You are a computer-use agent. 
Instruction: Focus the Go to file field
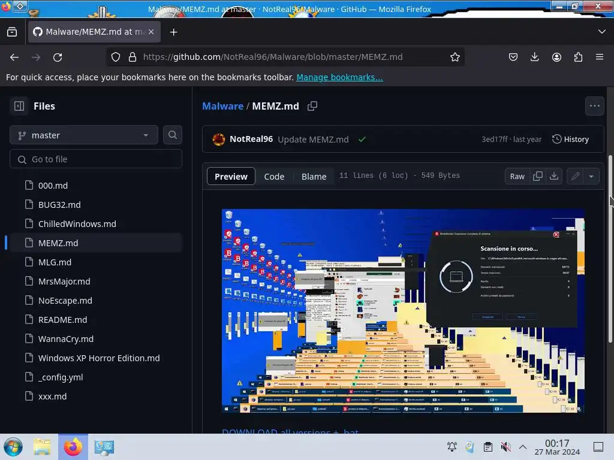[96, 159]
